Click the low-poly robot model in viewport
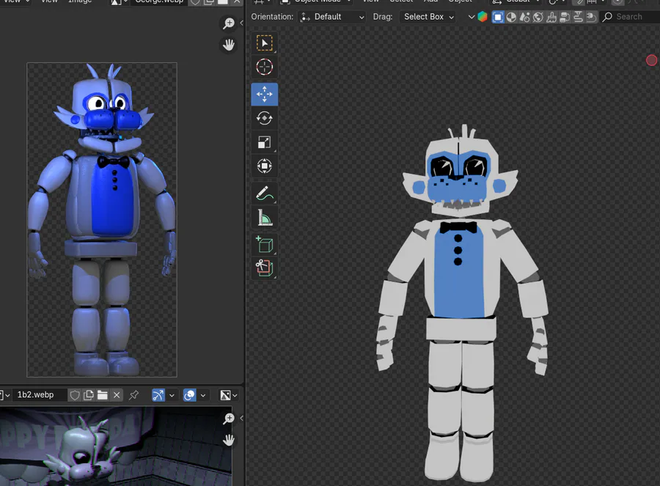Viewport: 660px width, 486px height. [x=462, y=303]
